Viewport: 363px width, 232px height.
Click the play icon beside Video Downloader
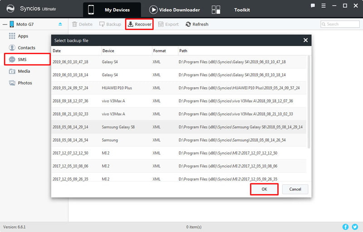coord(153,10)
